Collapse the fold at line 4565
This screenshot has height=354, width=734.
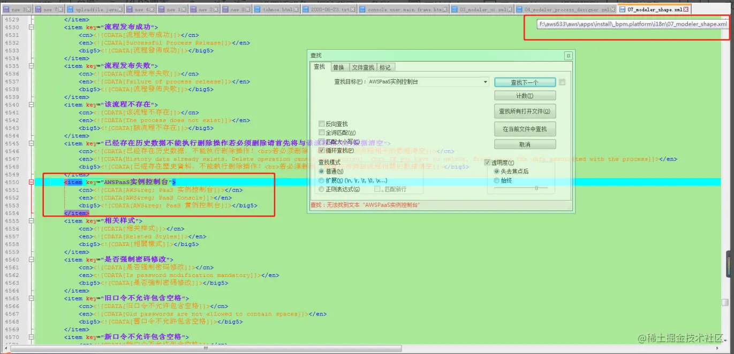[x=31, y=298]
